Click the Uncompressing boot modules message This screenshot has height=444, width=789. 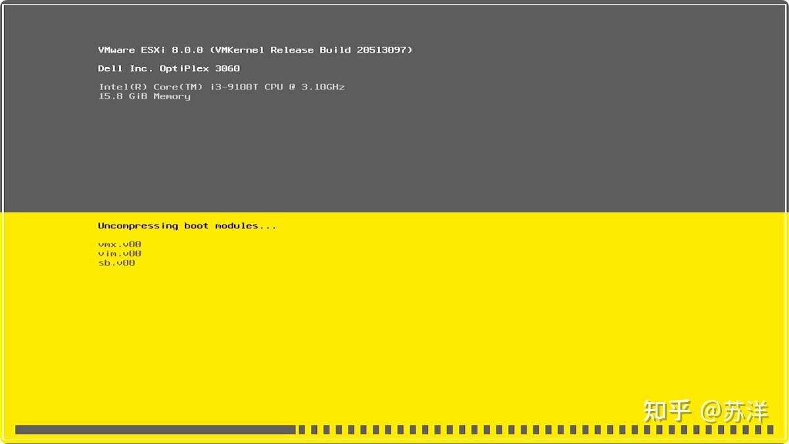[x=187, y=226]
